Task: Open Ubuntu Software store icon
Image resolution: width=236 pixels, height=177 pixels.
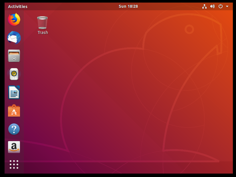Action: (14, 111)
